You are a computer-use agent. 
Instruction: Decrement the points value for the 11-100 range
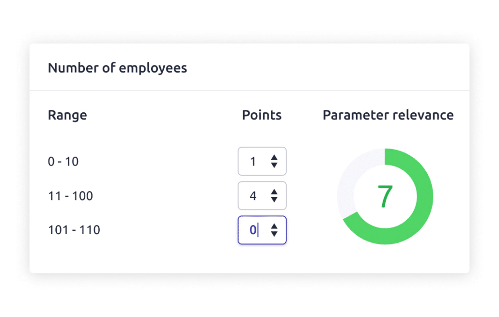click(x=275, y=199)
